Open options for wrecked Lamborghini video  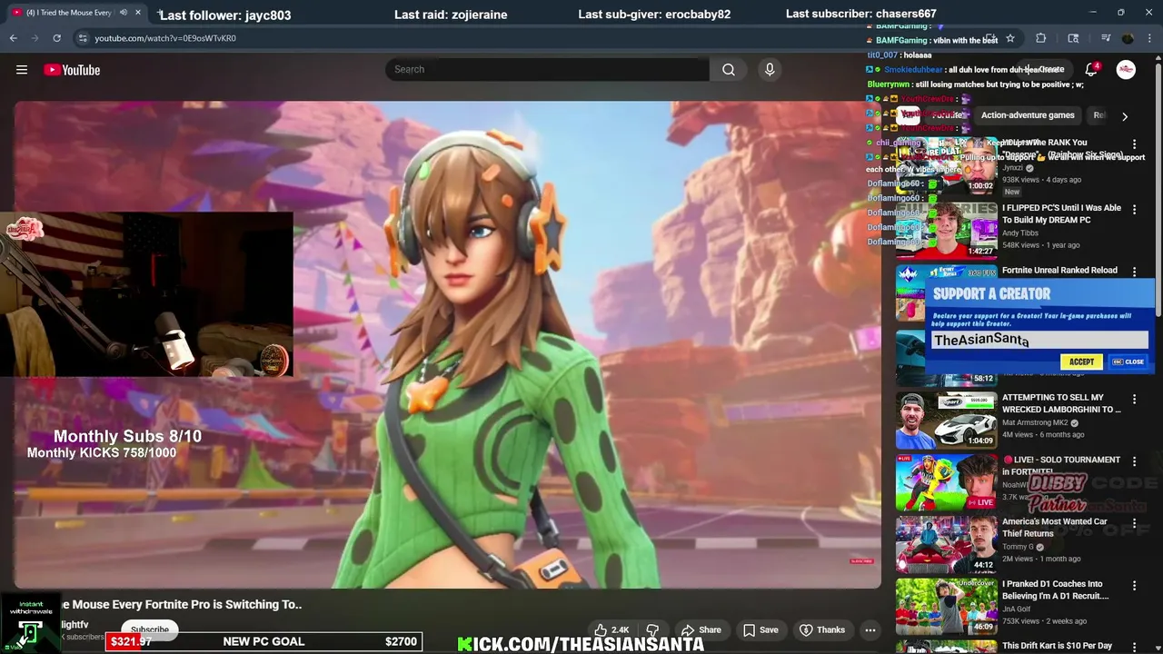[x=1134, y=399]
